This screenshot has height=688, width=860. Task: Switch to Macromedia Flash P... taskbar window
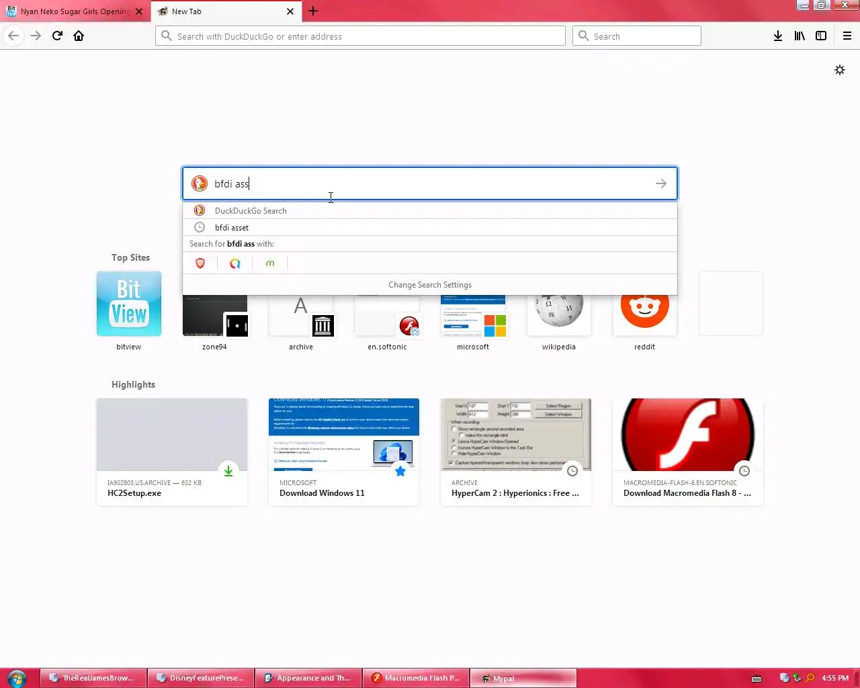pos(416,678)
